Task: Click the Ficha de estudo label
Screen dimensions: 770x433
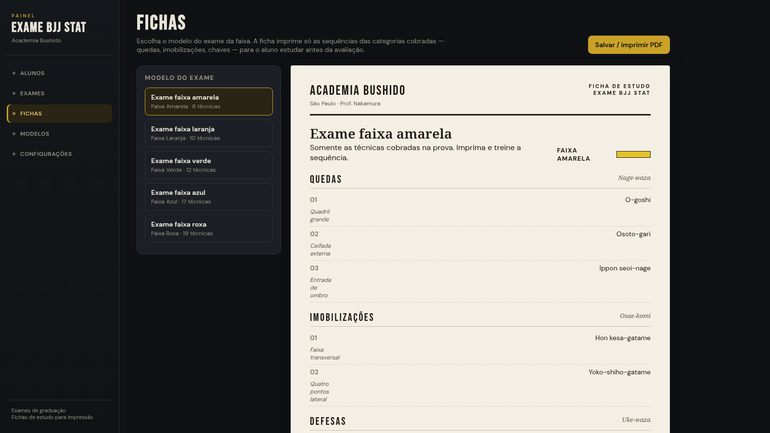Action: 619,86
